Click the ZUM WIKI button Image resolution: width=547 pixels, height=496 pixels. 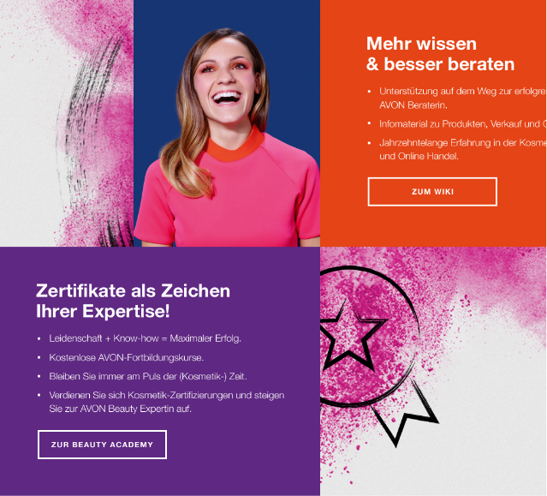click(432, 192)
